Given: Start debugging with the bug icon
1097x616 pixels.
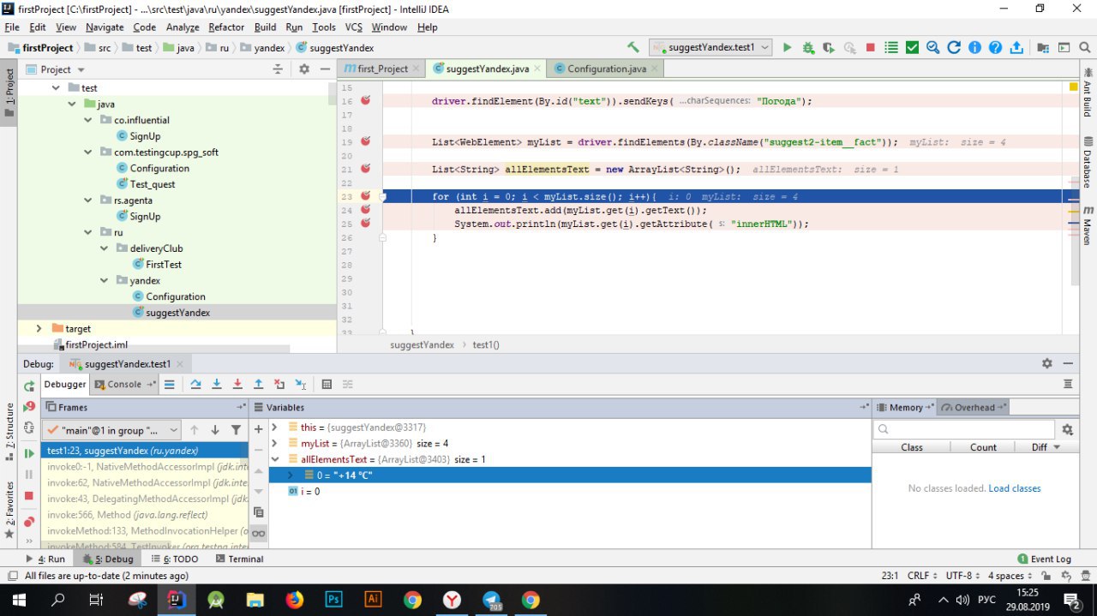Looking at the screenshot, I should pos(807,48).
